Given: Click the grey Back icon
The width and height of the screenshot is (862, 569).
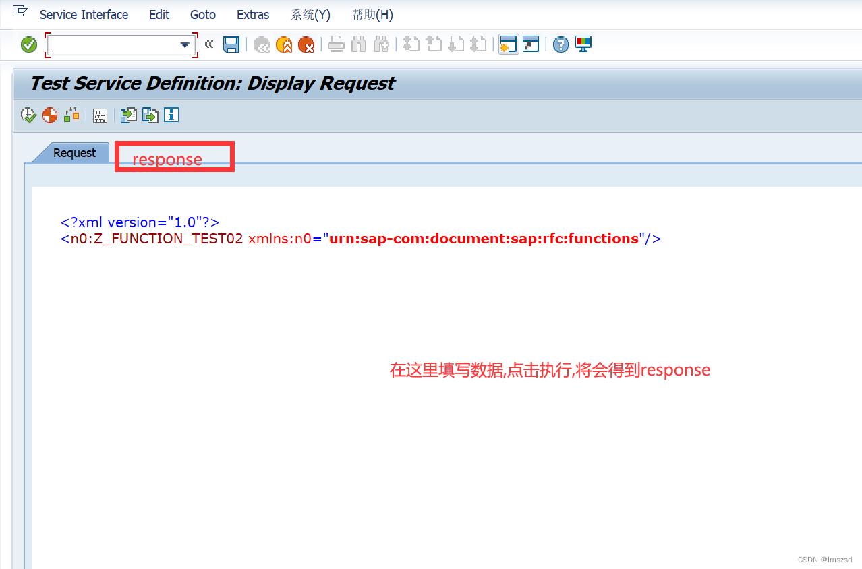Looking at the screenshot, I should click(x=262, y=44).
